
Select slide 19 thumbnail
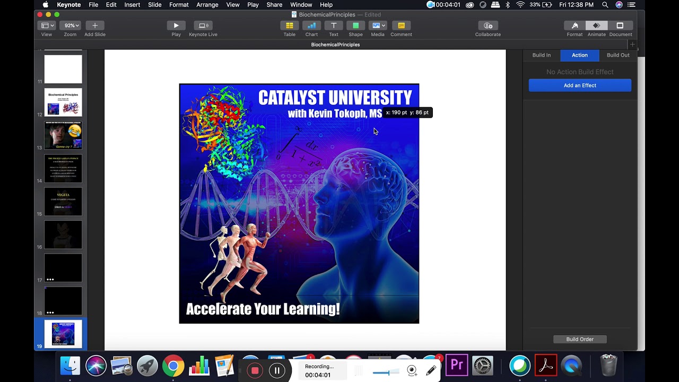pos(63,334)
